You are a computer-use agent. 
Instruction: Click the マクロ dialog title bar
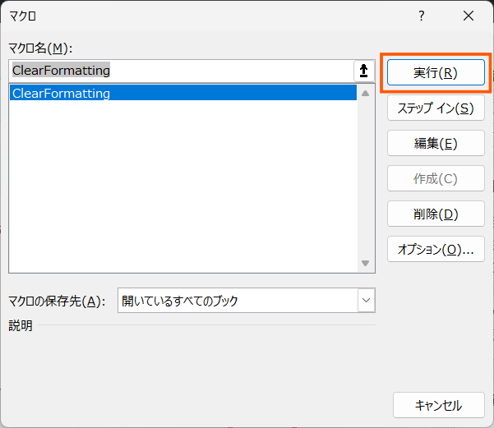pos(205,16)
